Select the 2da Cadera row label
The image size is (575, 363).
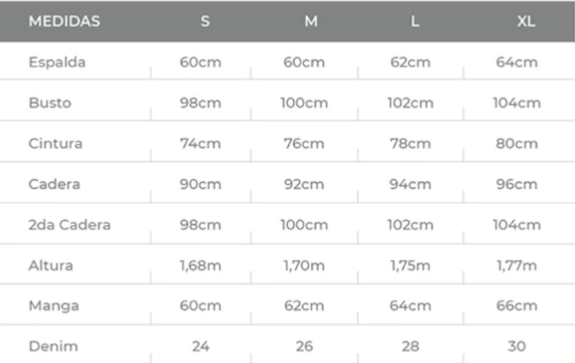[69, 225]
